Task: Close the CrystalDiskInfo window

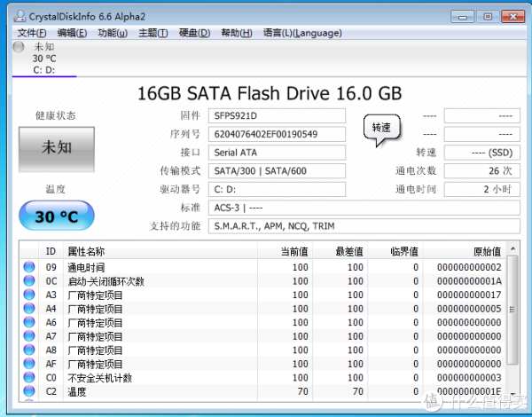Action: [513, 17]
